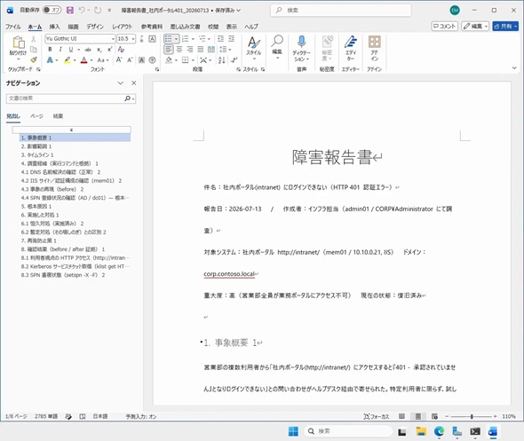Open the font size dropdown

tap(133, 39)
